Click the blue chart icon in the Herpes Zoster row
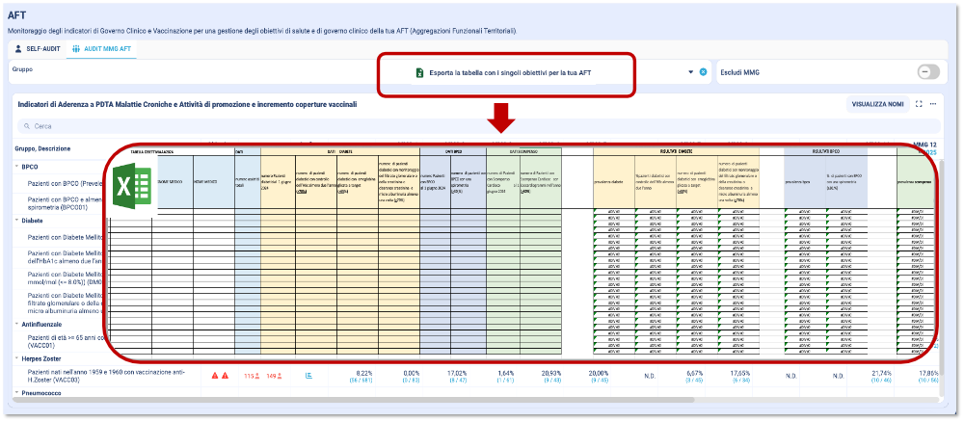Image resolution: width=964 pixels, height=422 pixels. tap(308, 376)
